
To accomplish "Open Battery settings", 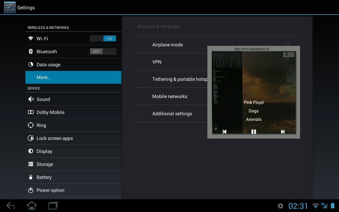I will [73, 177].
